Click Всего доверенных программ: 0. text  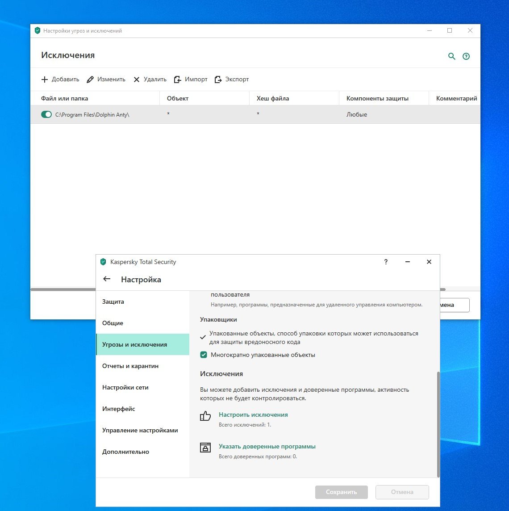(258, 456)
